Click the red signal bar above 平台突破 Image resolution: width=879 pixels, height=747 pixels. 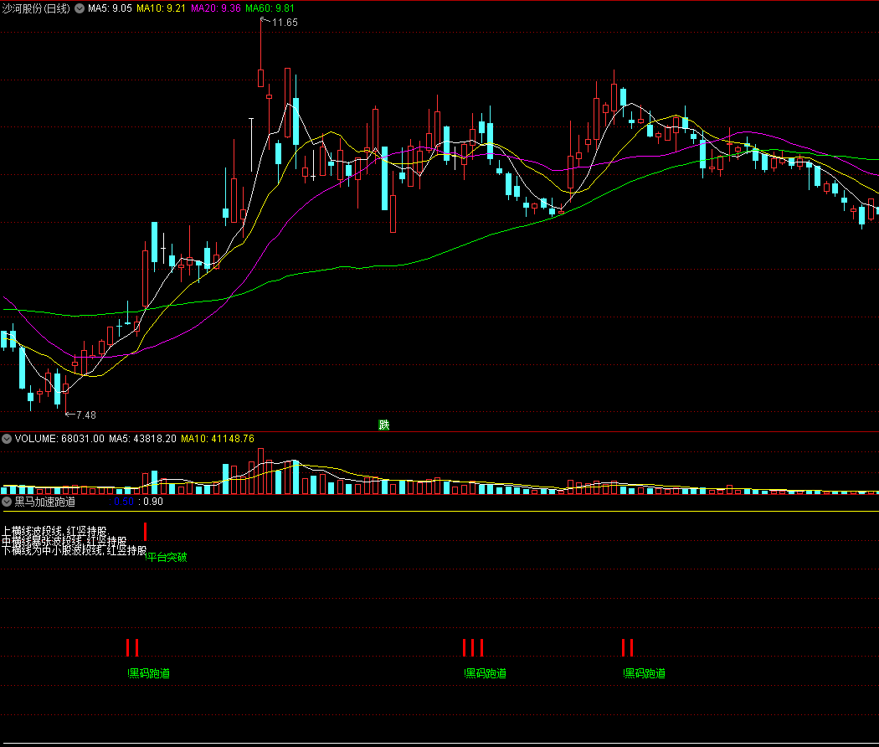[x=145, y=532]
